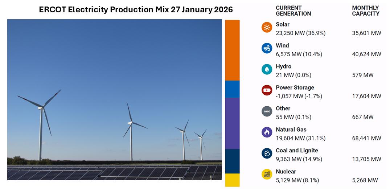Click the "Hydro" label

click(284, 66)
